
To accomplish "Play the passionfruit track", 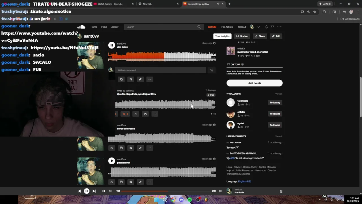I will tap(112, 161).
